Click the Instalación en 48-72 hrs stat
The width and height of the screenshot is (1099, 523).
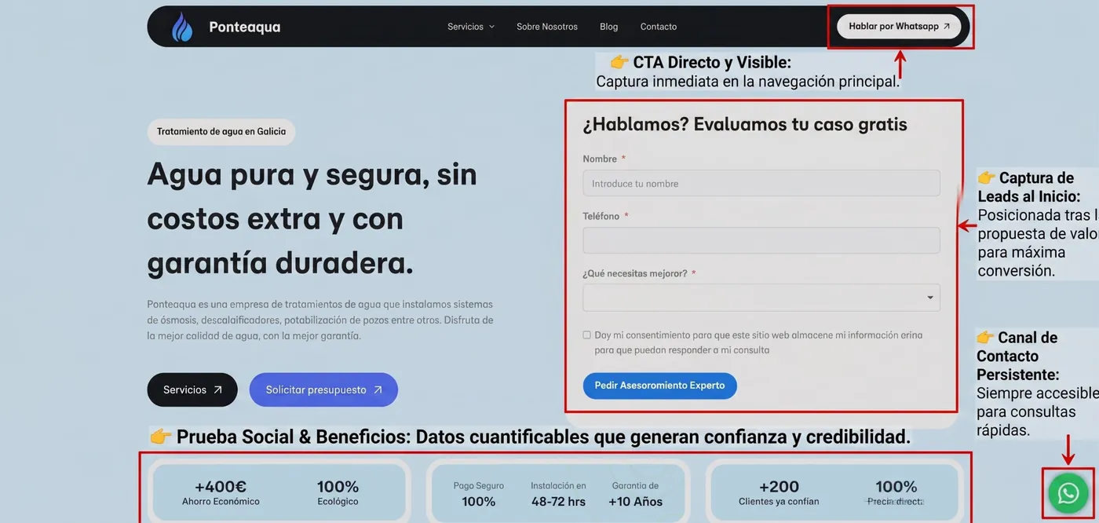[558, 494]
